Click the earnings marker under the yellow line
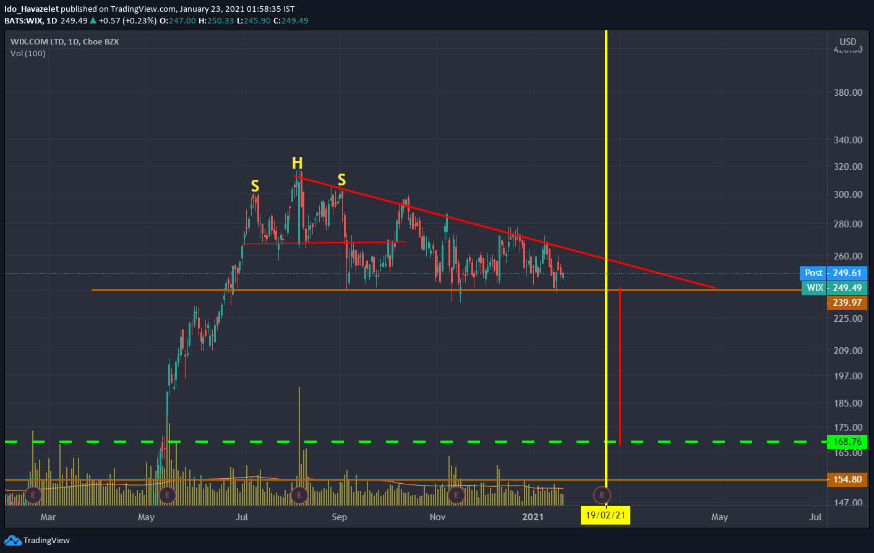 tap(602, 495)
